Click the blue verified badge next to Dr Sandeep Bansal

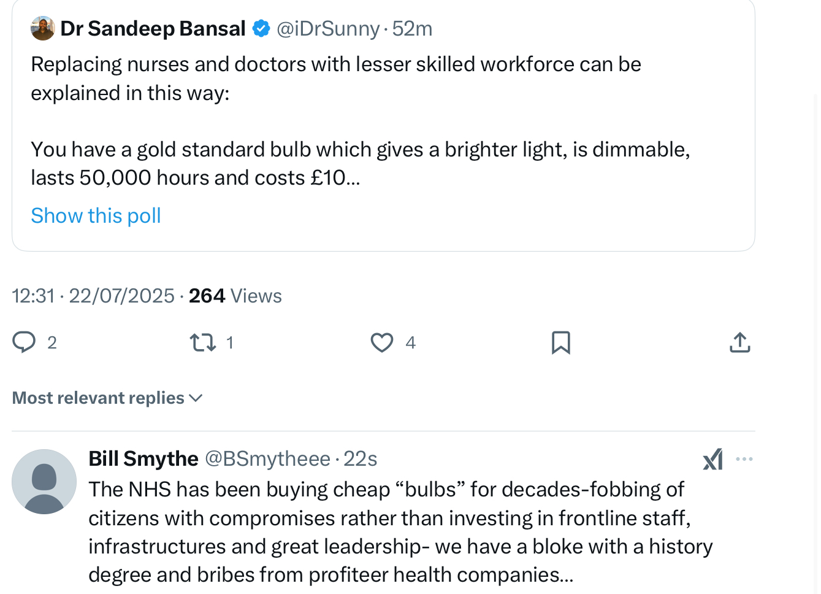click(x=261, y=28)
